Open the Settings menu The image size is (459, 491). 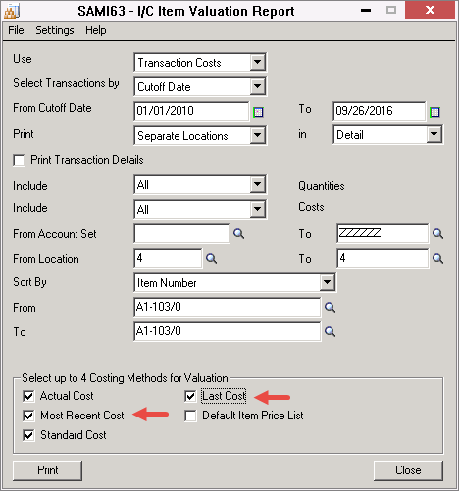click(x=55, y=30)
